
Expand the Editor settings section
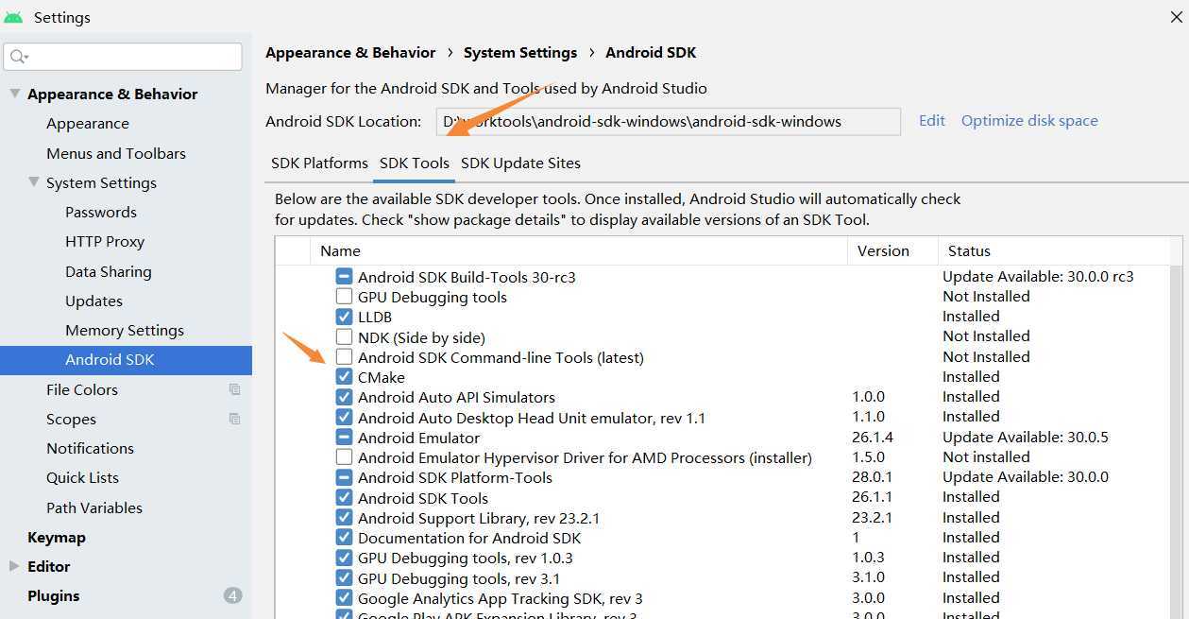[x=14, y=566]
